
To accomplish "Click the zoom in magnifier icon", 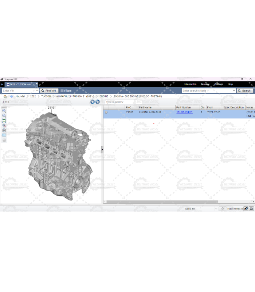I will tap(4, 111).
